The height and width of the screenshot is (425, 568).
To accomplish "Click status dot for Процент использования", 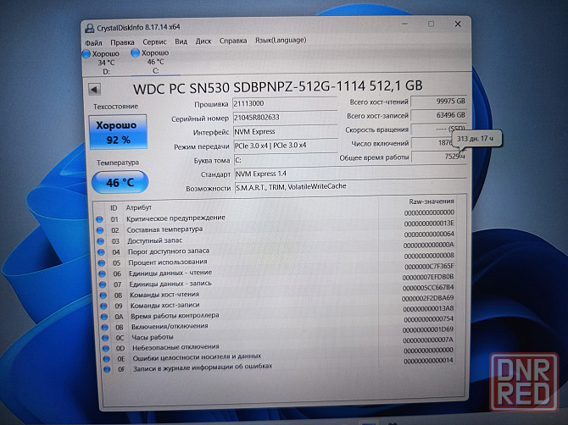I will 102,263.
